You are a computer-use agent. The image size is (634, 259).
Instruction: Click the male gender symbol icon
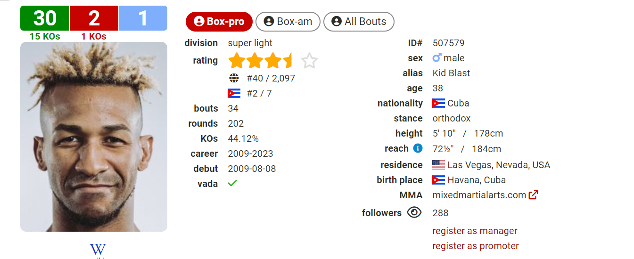(x=437, y=58)
